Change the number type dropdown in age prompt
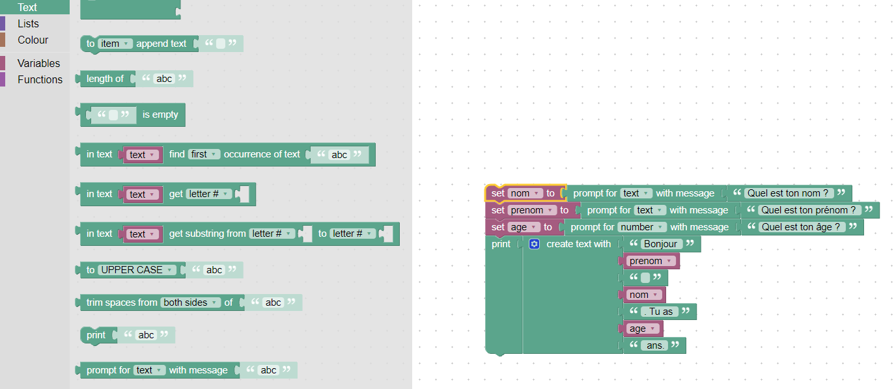The height and width of the screenshot is (389, 896). click(x=642, y=227)
